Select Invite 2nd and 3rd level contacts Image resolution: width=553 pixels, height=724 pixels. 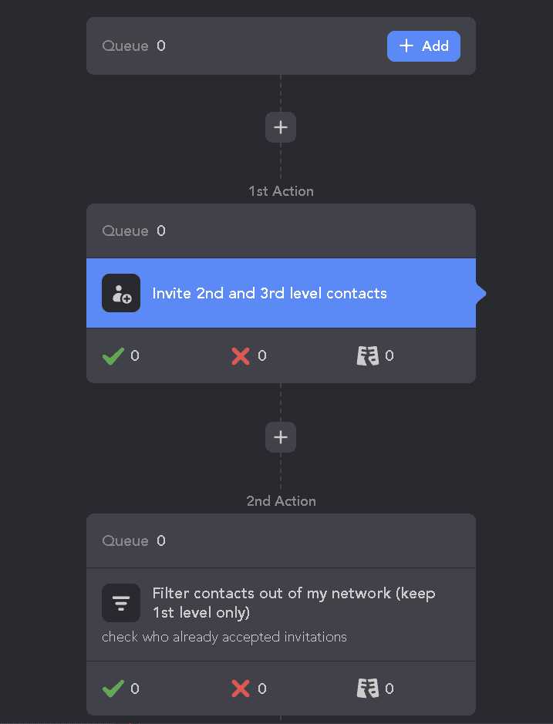click(x=269, y=293)
